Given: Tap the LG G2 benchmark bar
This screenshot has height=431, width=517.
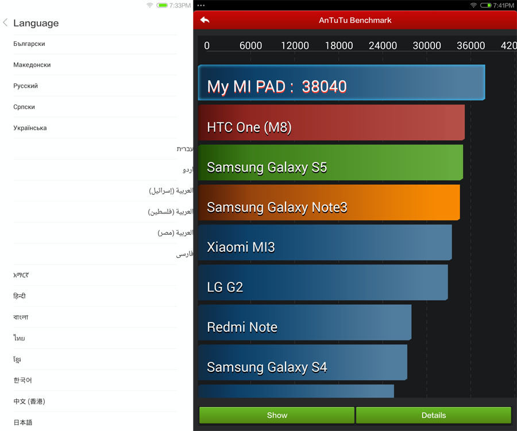Looking at the screenshot, I should click(323, 282).
